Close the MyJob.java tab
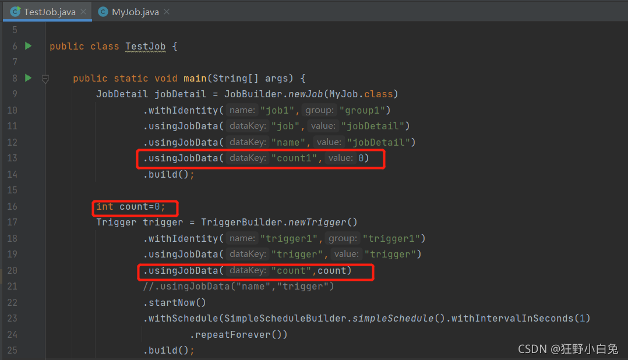 (x=167, y=12)
